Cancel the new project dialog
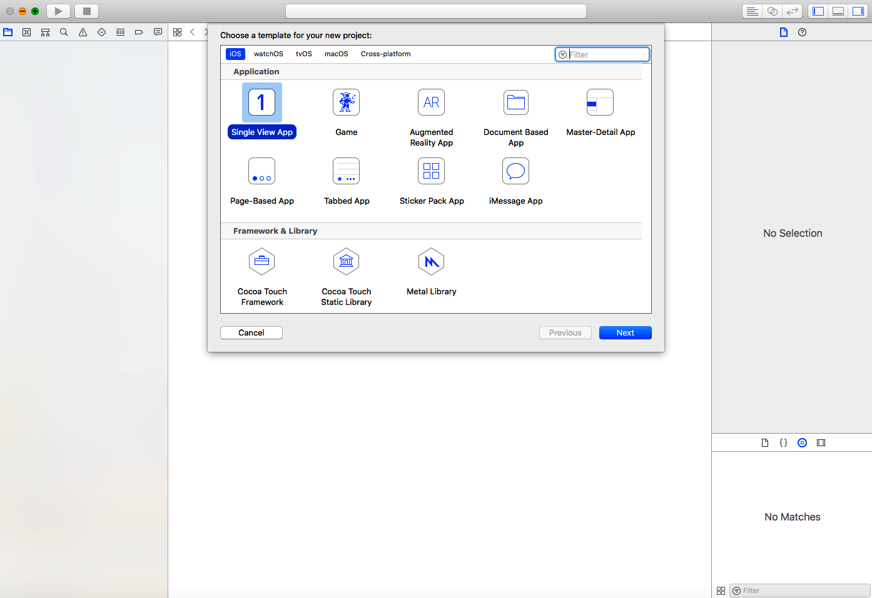Image resolution: width=872 pixels, height=598 pixels. tap(251, 333)
